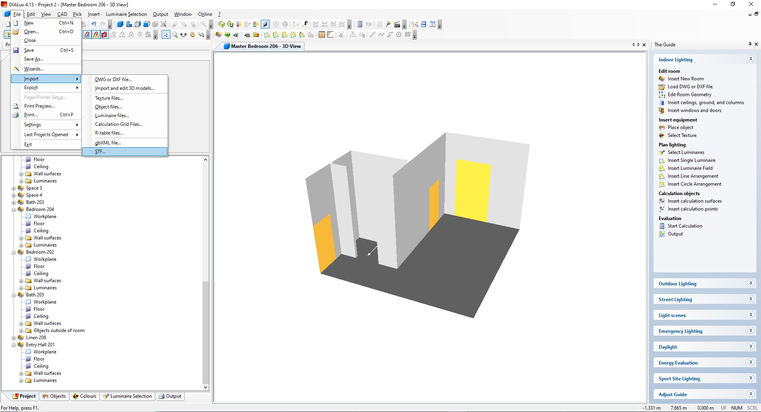Collapse the Indoor Lighting section chevron
The image size is (761, 412).
tap(750, 59)
